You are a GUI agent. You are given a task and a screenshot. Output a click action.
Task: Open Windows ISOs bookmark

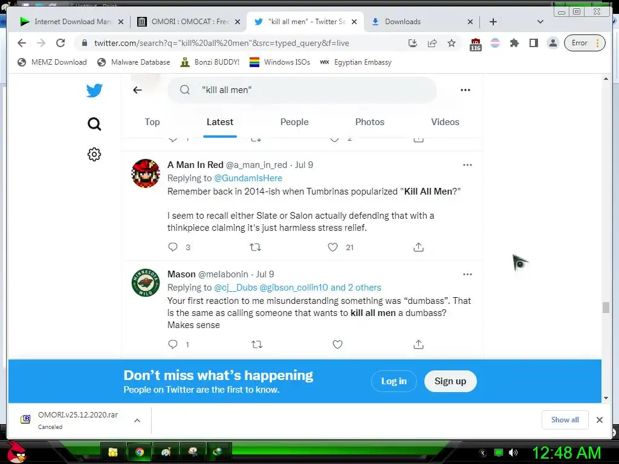click(280, 62)
